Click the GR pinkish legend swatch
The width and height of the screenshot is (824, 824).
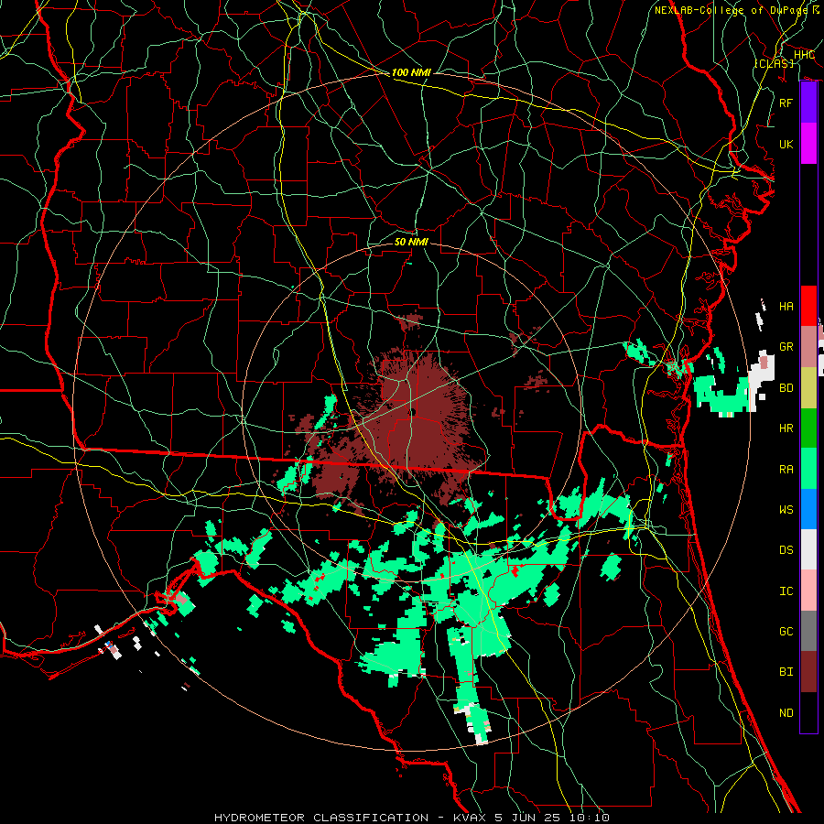808,347
